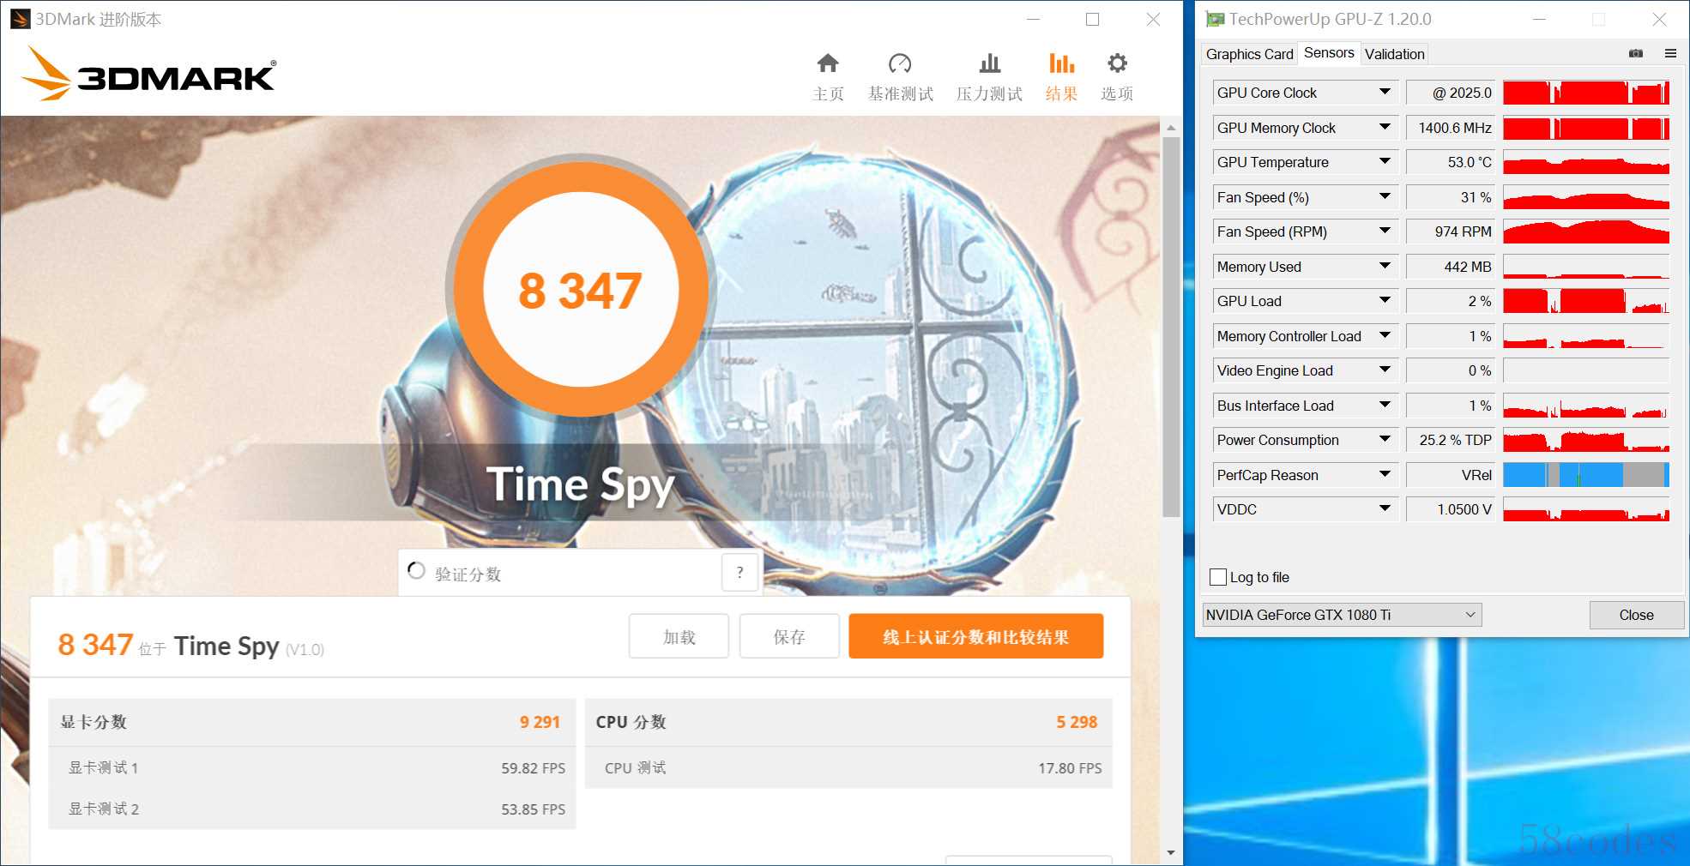Click the 3DMark title bar app icon

tap(21, 19)
